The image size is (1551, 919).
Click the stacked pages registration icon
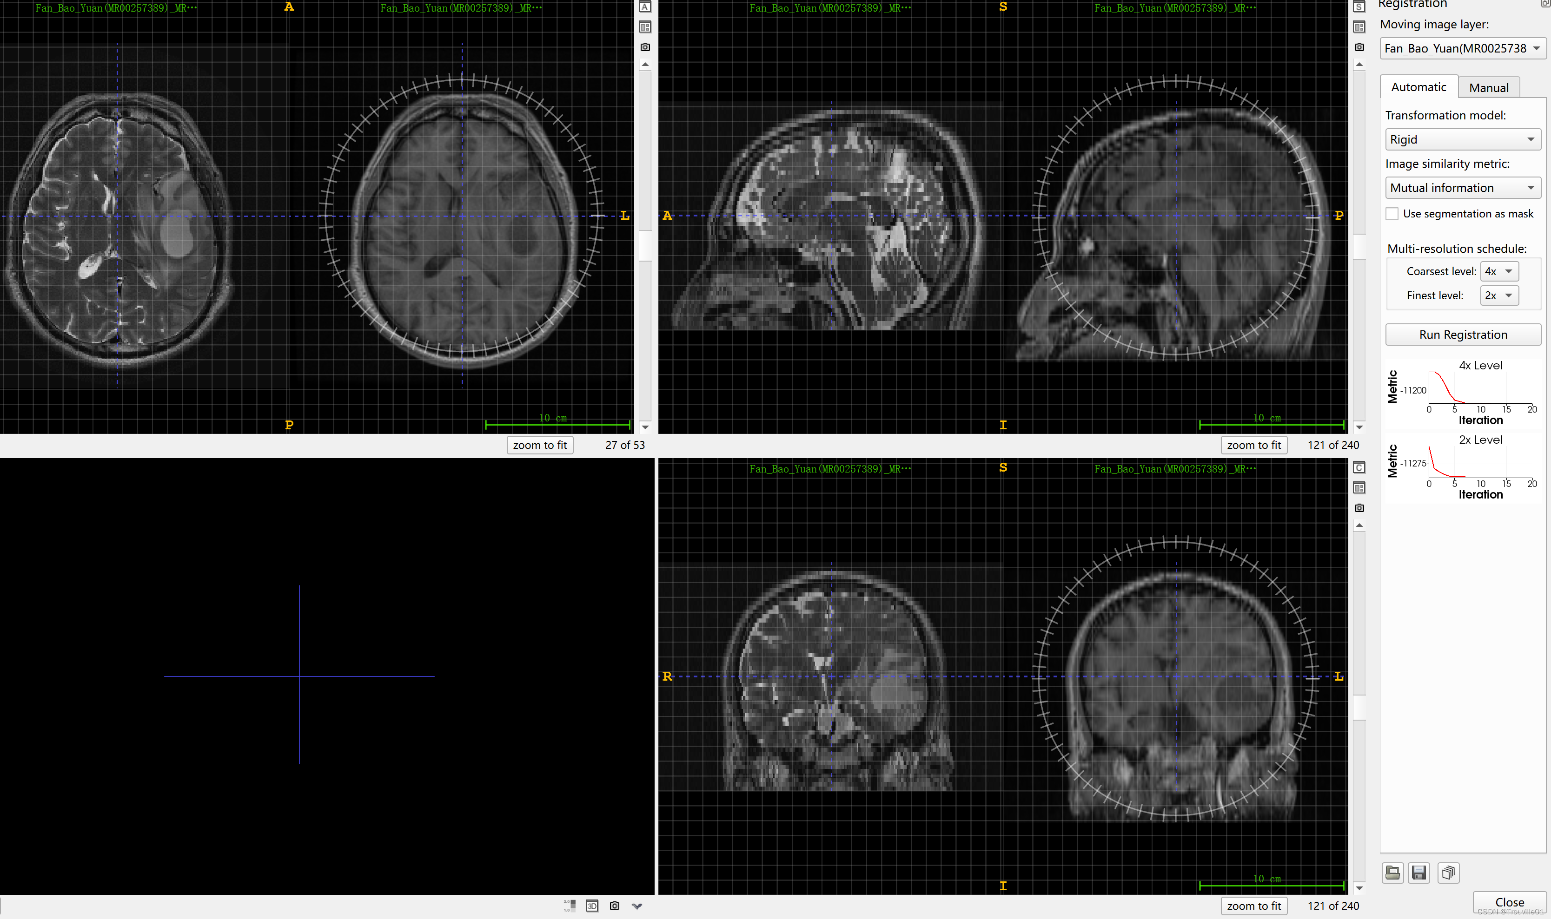(1448, 873)
